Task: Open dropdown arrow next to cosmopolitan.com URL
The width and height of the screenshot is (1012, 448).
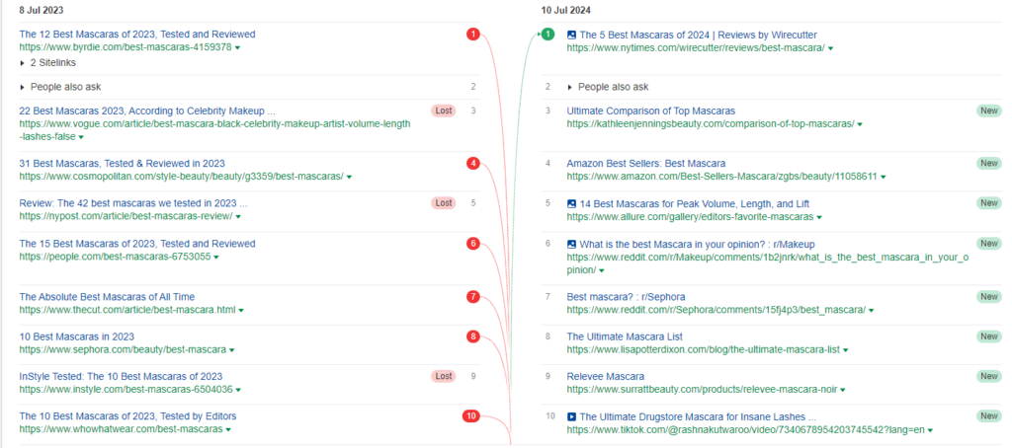Action: coord(349,177)
